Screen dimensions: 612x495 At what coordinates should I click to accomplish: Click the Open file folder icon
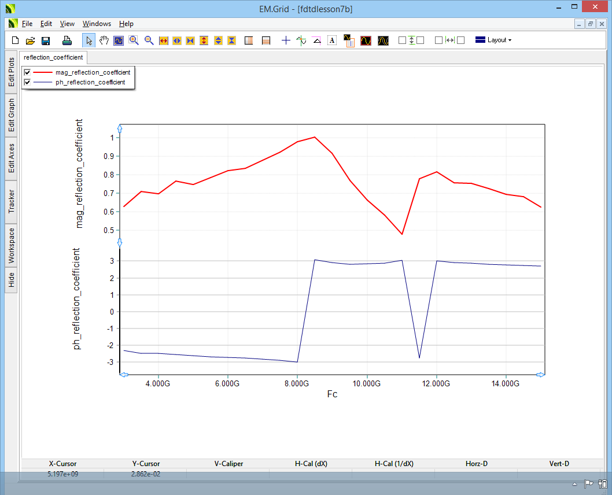[x=31, y=40]
